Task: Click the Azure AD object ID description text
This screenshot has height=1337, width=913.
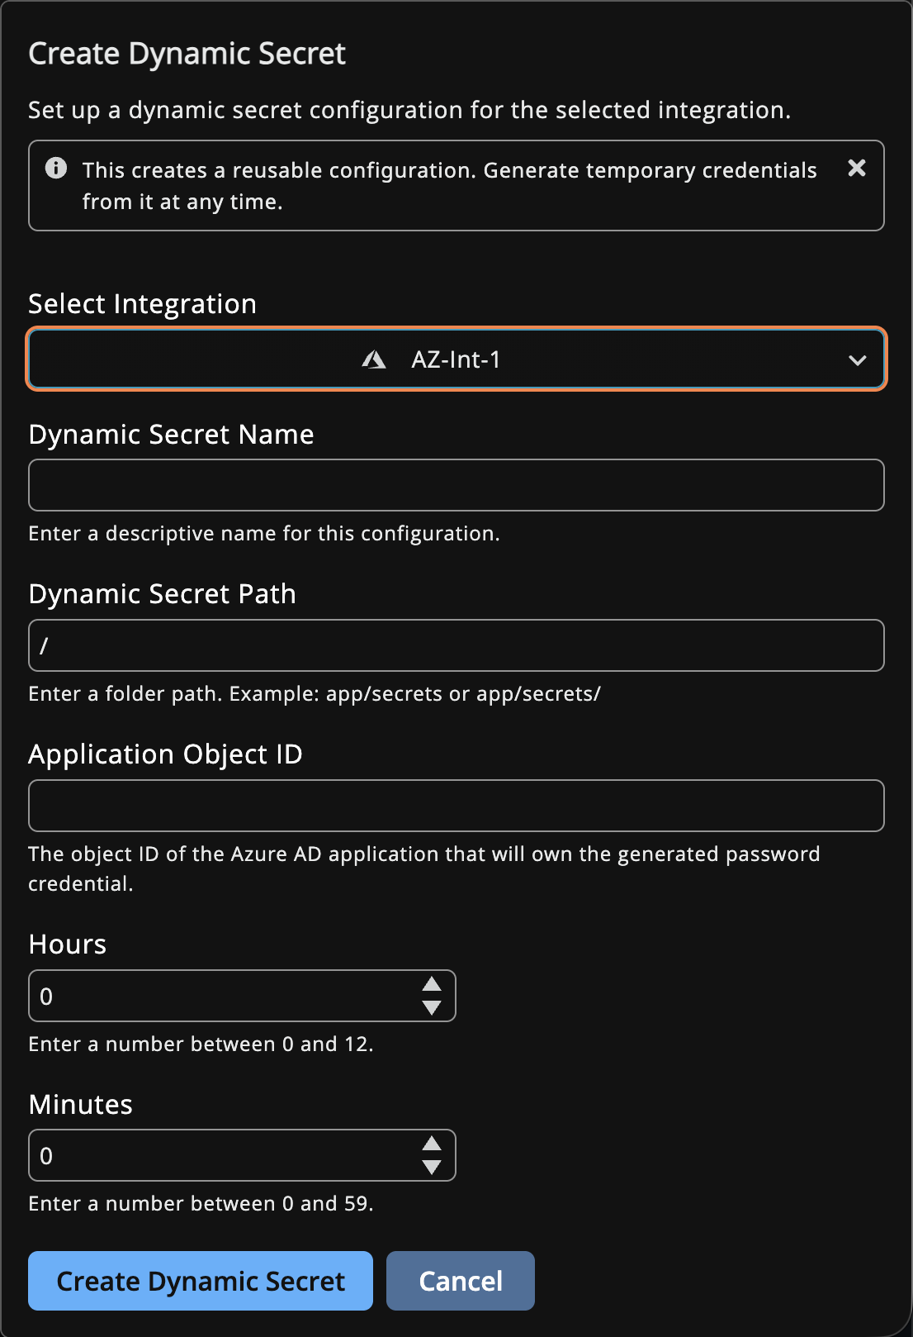Action: point(424,868)
